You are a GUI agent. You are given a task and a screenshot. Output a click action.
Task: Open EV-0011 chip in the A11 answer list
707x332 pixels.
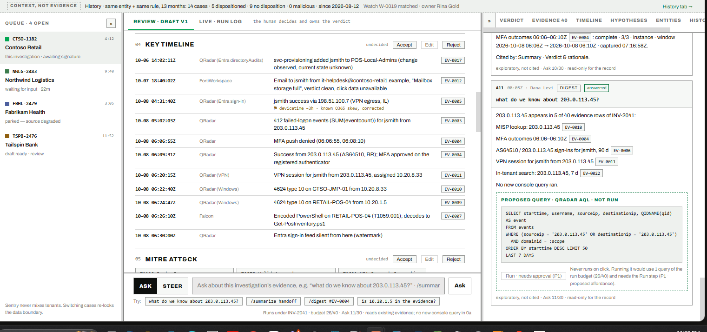(x=607, y=162)
